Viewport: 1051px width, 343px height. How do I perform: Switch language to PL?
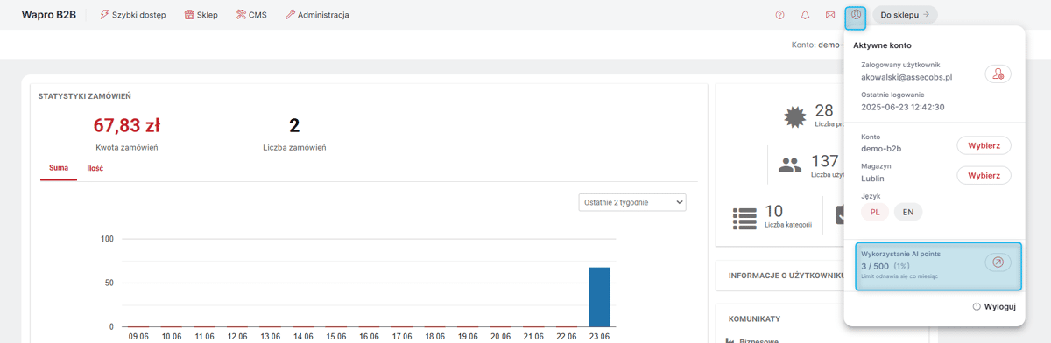874,212
